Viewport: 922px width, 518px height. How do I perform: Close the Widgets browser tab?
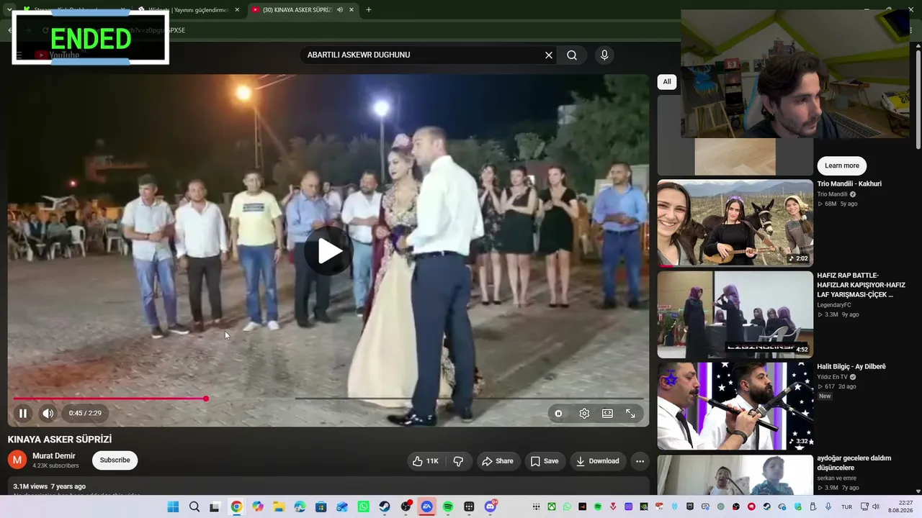237,10
